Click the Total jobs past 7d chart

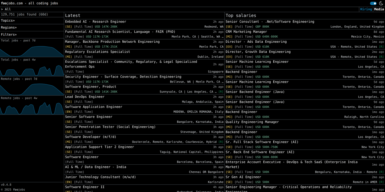[32, 50]
